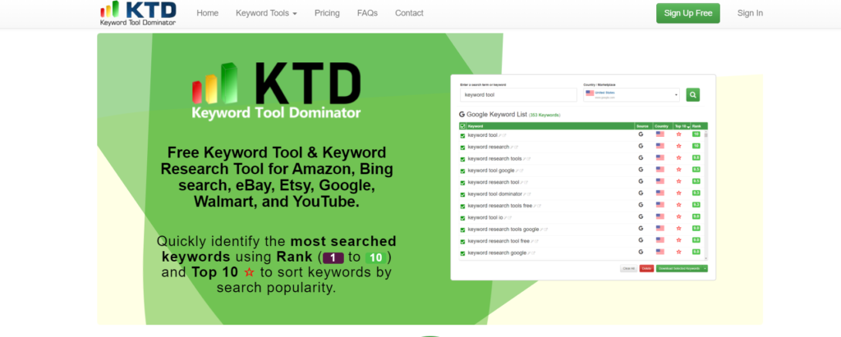This screenshot has height=337, width=841.
Task: Click the '353 Keywords' count text
Action: coord(545,115)
